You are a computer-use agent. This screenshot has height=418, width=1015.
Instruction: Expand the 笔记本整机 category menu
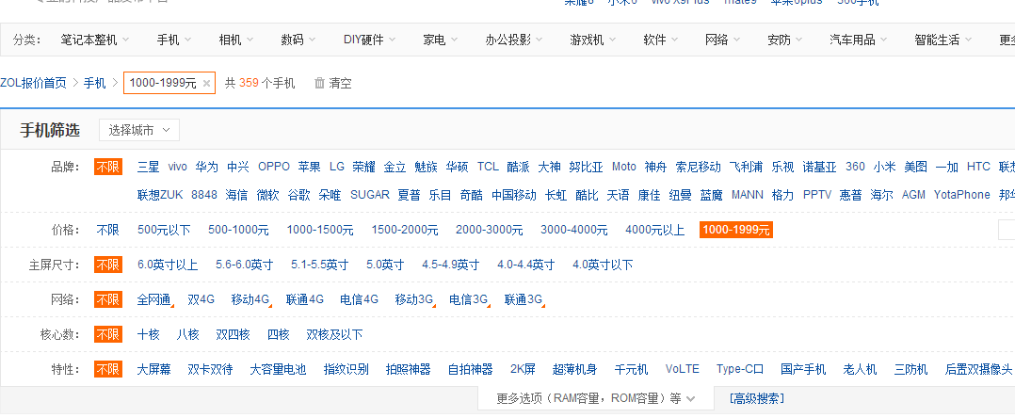[95, 40]
